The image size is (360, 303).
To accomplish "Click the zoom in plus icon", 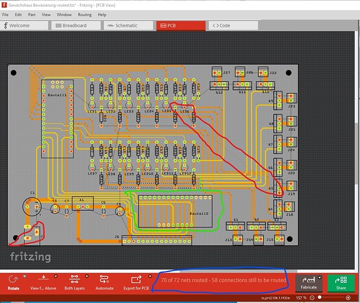I will (348, 298).
